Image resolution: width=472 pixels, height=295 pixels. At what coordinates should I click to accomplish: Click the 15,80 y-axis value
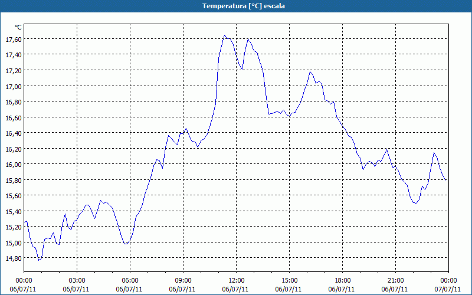point(14,181)
